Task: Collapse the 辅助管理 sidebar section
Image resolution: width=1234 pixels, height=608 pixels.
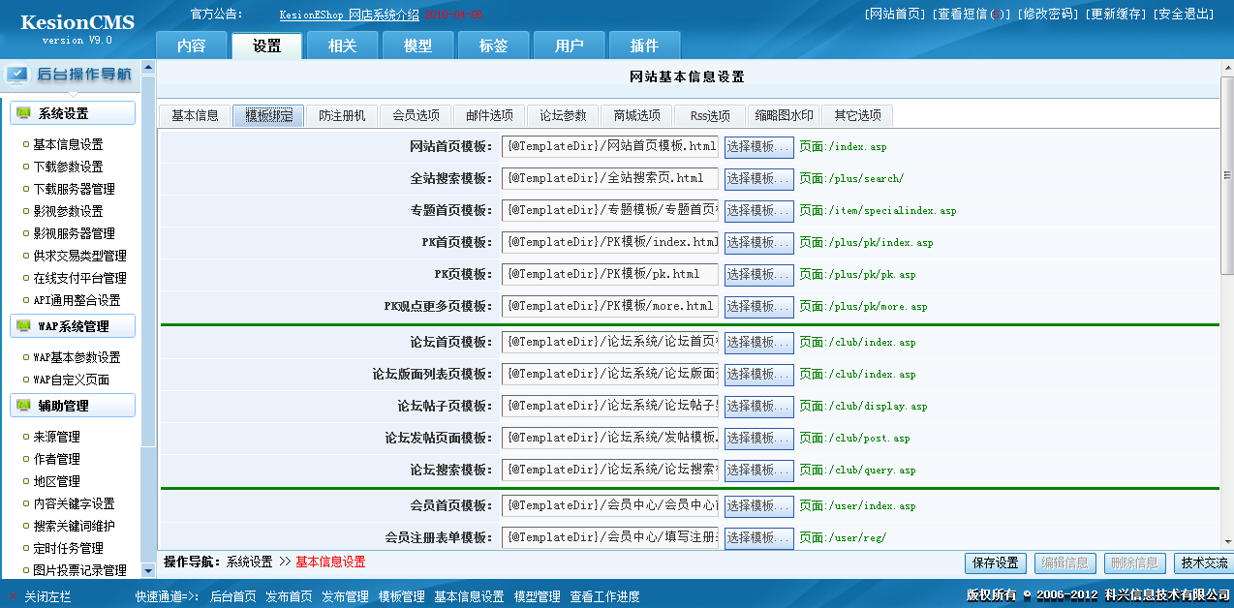Action: tap(73, 406)
